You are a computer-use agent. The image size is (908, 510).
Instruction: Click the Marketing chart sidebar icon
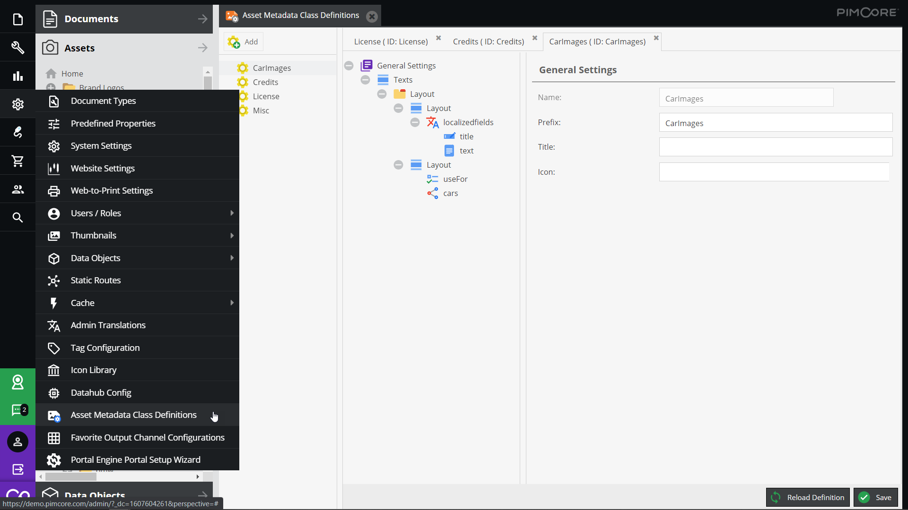click(17, 76)
